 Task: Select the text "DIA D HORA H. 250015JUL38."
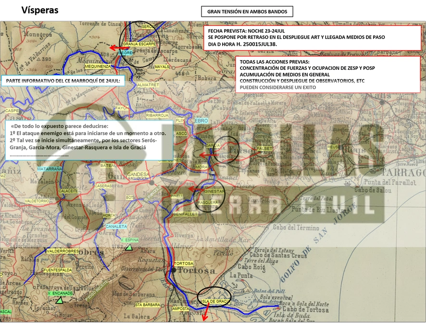[x=243, y=44]
